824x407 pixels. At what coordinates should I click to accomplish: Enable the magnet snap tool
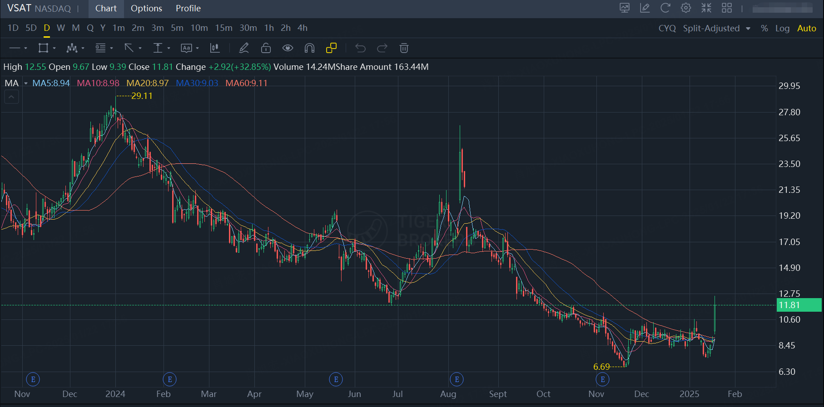(309, 48)
